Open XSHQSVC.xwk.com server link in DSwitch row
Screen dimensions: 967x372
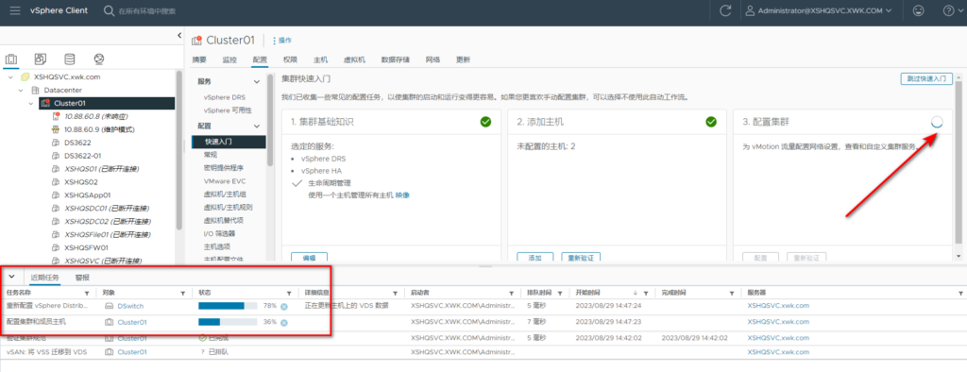click(778, 305)
